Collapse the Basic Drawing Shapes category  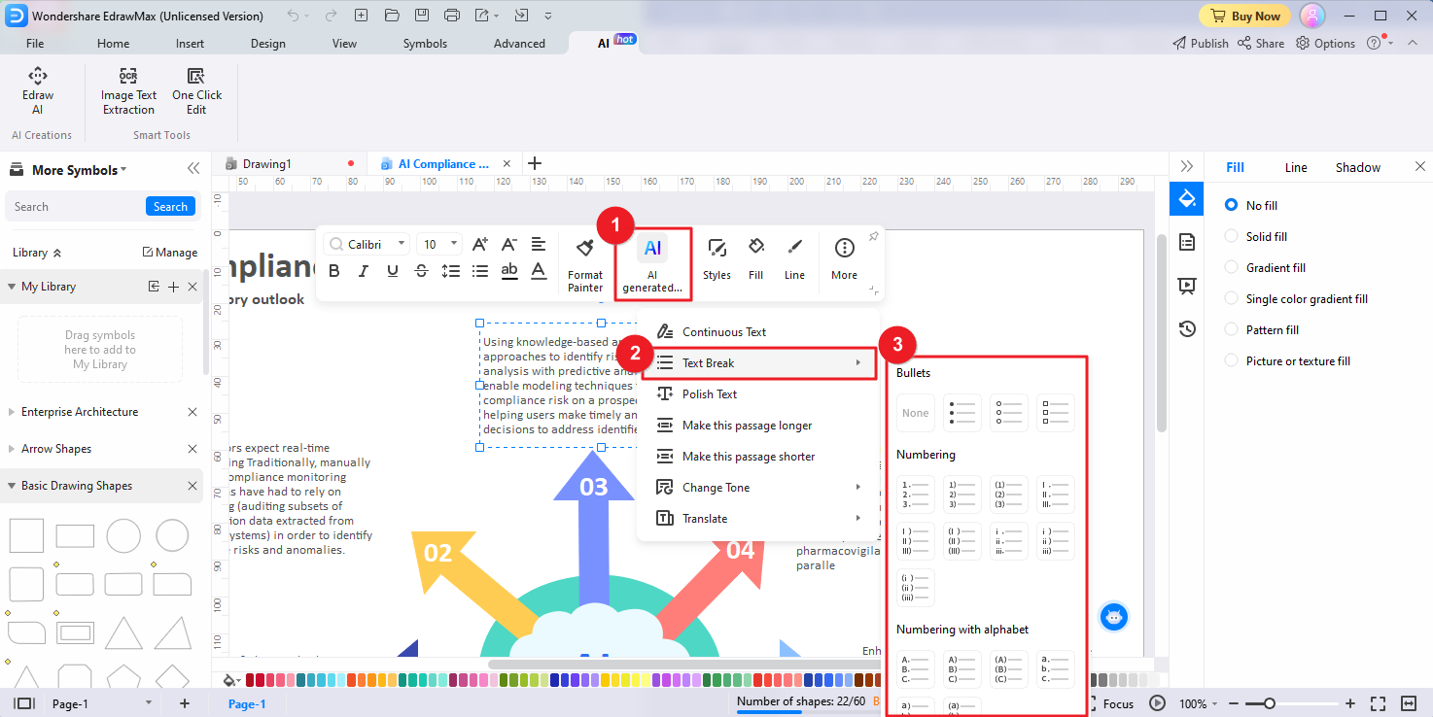pos(13,486)
